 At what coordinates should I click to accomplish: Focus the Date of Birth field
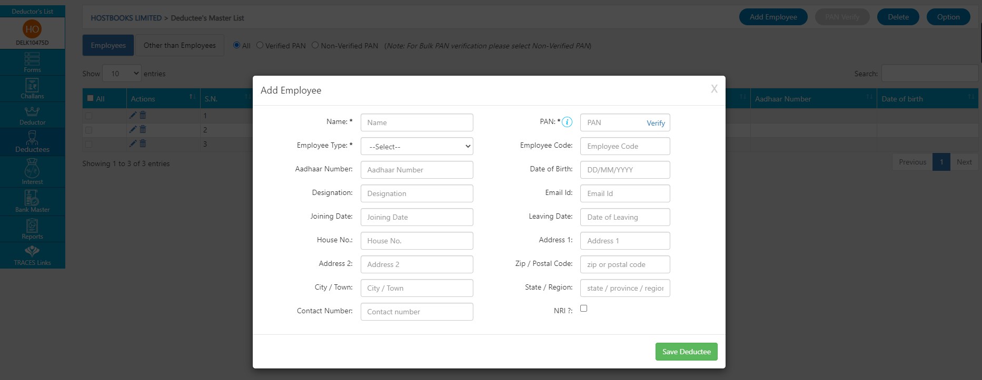tap(625, 170)
